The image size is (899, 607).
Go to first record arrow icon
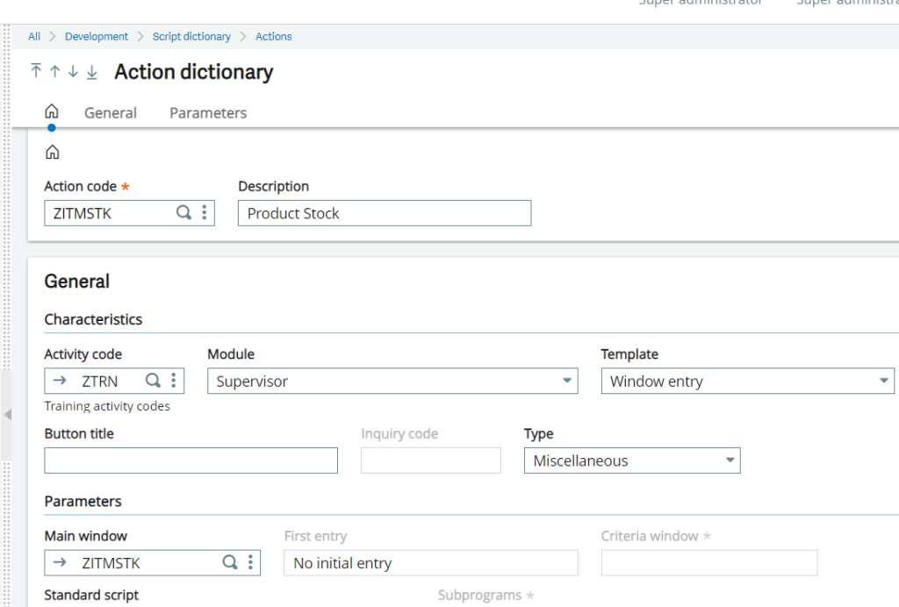click(x=36, y=70)
